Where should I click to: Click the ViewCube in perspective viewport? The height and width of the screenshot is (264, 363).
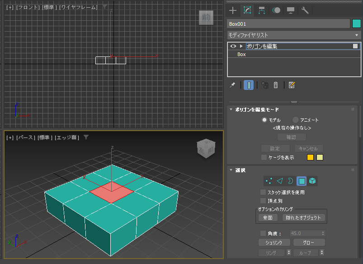pos(206,148)
